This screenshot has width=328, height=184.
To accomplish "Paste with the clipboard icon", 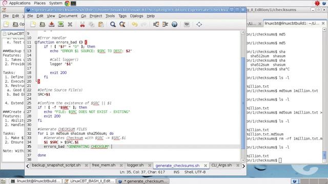I will point(101,25).
